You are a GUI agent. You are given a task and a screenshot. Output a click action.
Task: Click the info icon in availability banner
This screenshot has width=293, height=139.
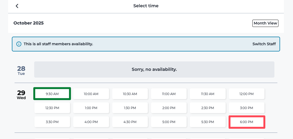(x=19, y=44)
